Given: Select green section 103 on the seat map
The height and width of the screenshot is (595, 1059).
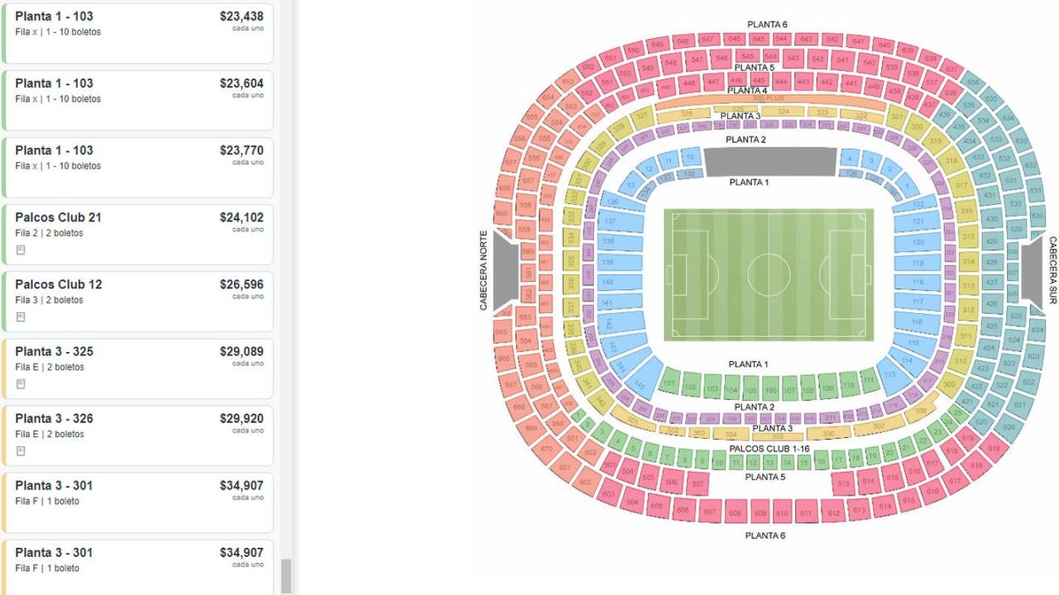Looking at the screenshot, I should pos(711,388).
